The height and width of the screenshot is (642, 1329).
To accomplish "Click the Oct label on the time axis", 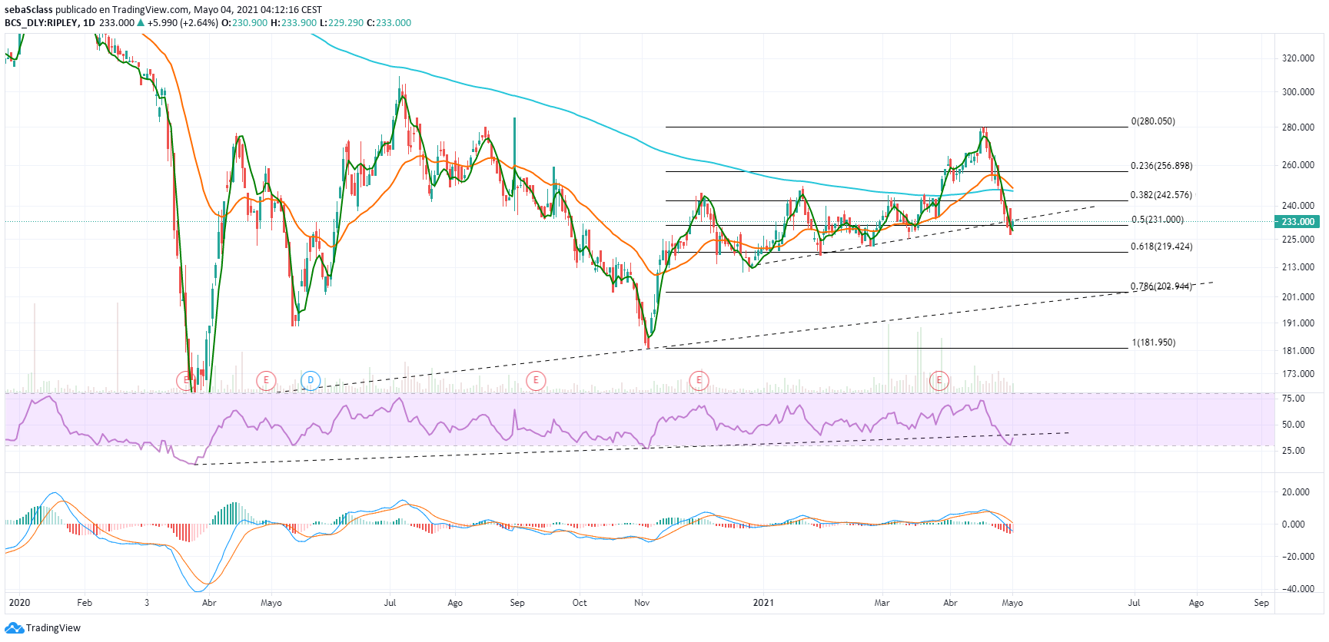I will click(580, 603).
